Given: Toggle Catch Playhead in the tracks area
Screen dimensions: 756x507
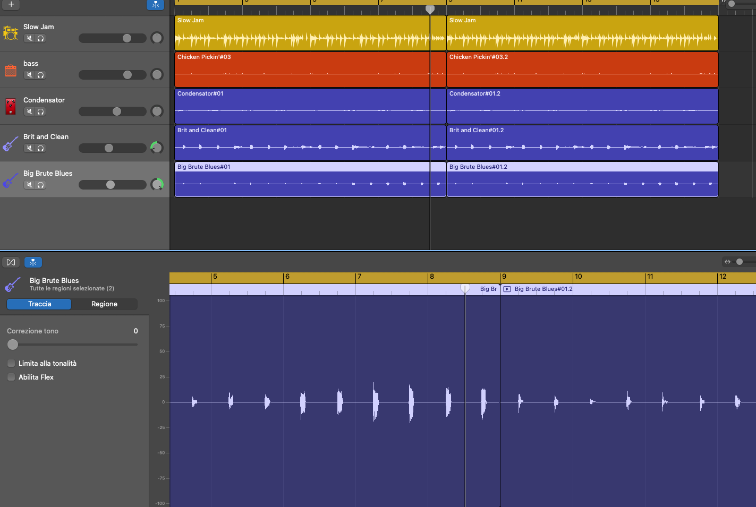Looking at the screenshot, I should click(155, 5).
